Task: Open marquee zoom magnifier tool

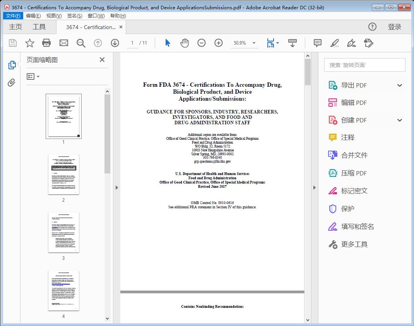Action: 81,43
